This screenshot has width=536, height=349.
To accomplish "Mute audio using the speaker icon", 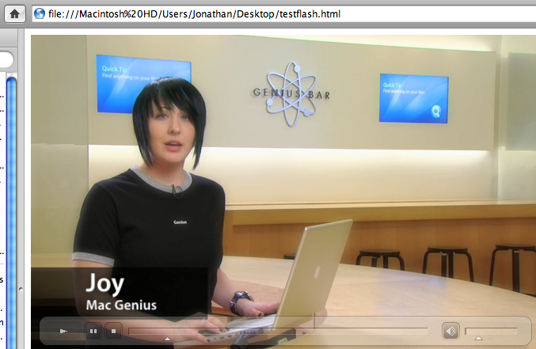I will [450, 331].
